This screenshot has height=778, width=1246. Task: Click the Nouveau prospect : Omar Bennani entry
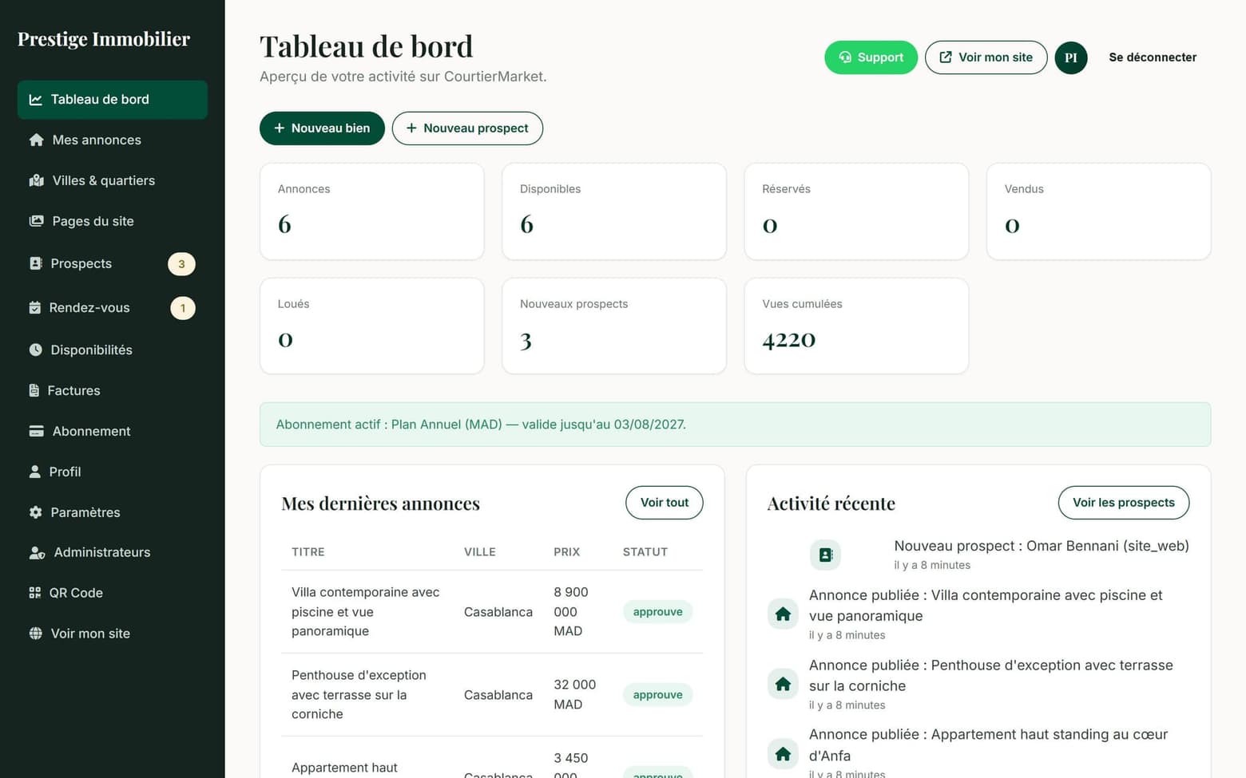tap(1042, 546)
